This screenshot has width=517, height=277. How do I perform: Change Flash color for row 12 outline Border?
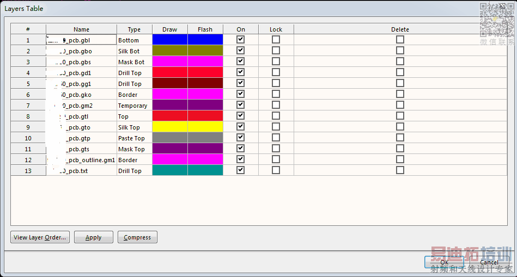coord(205,159)
